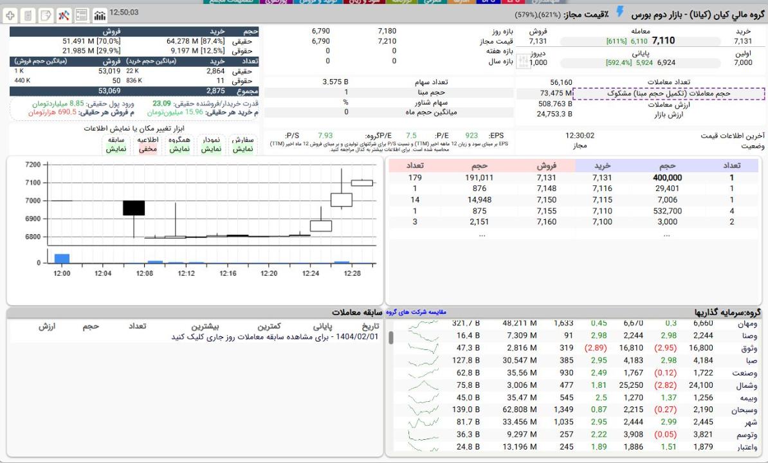
Task: Click the document page icon in the toolbar
Action: point(28,14)
